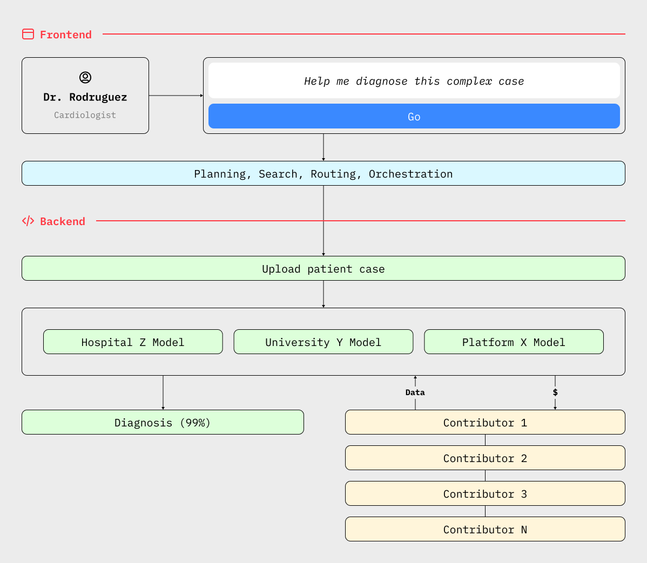This screenshot has height=563, width=647.
Task: Click the Upload patient case bar
Action: (323, 268)
